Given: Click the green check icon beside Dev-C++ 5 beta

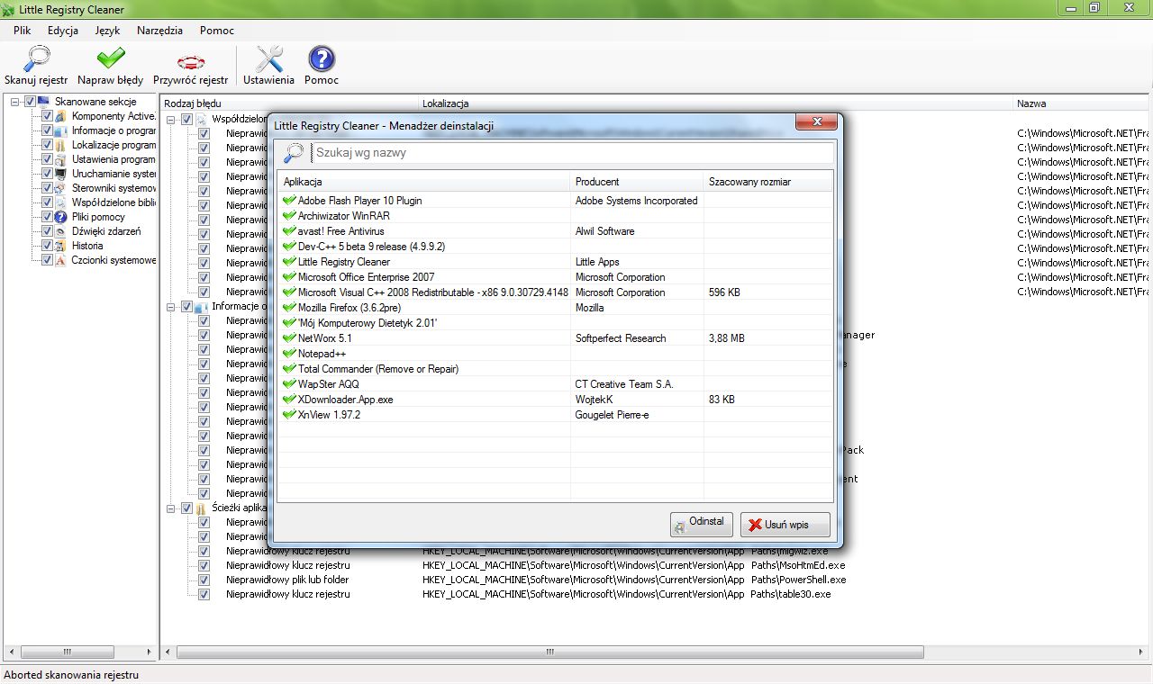Looking at the screenshot, I should (x=289, y=247).
